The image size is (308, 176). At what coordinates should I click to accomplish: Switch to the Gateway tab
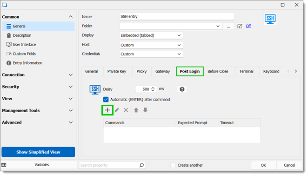(163, 71)
